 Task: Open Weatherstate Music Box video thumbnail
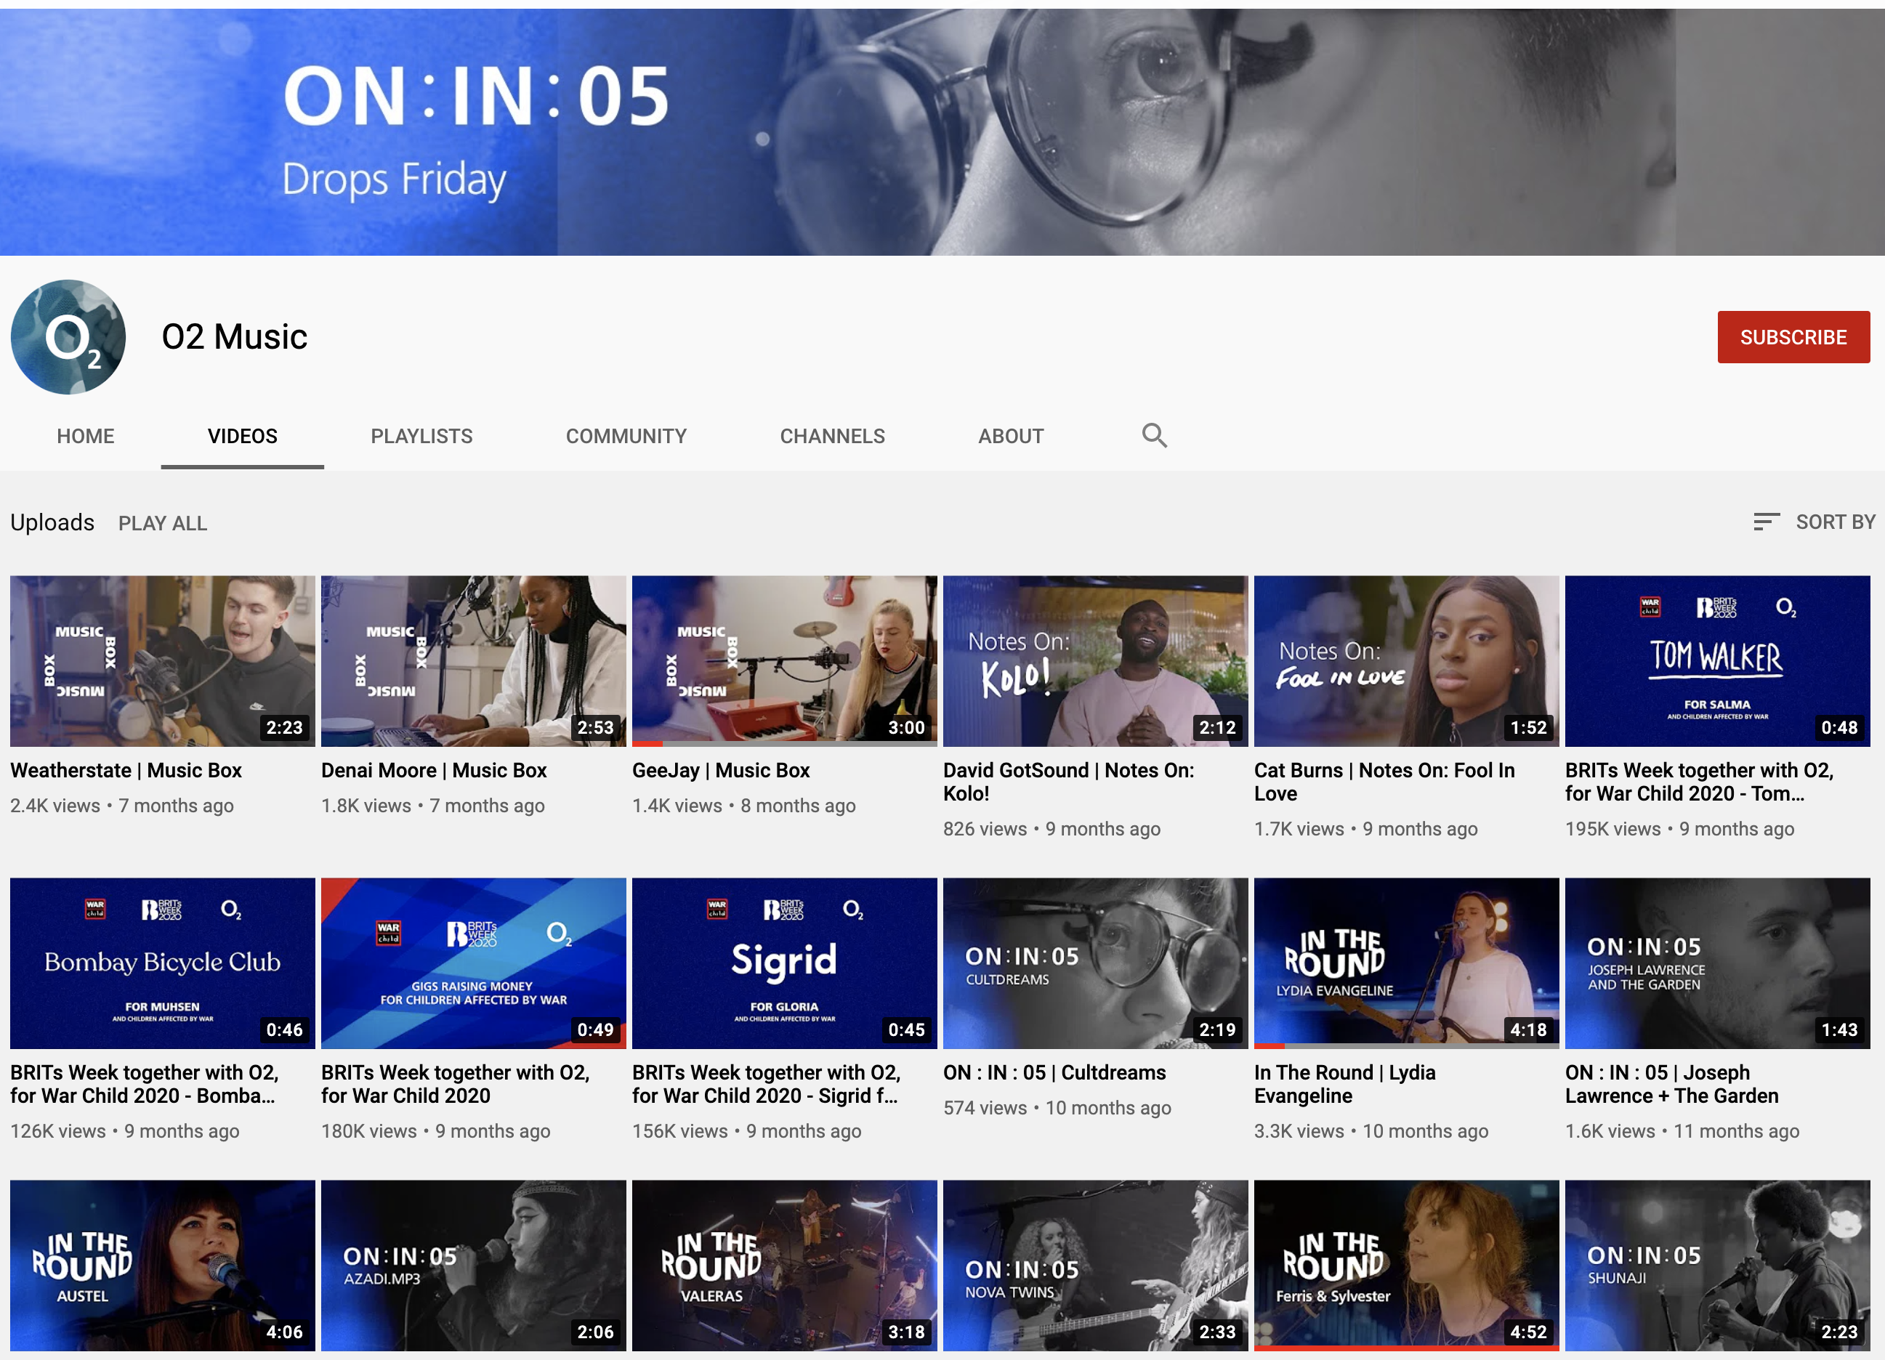click(162, 660)
